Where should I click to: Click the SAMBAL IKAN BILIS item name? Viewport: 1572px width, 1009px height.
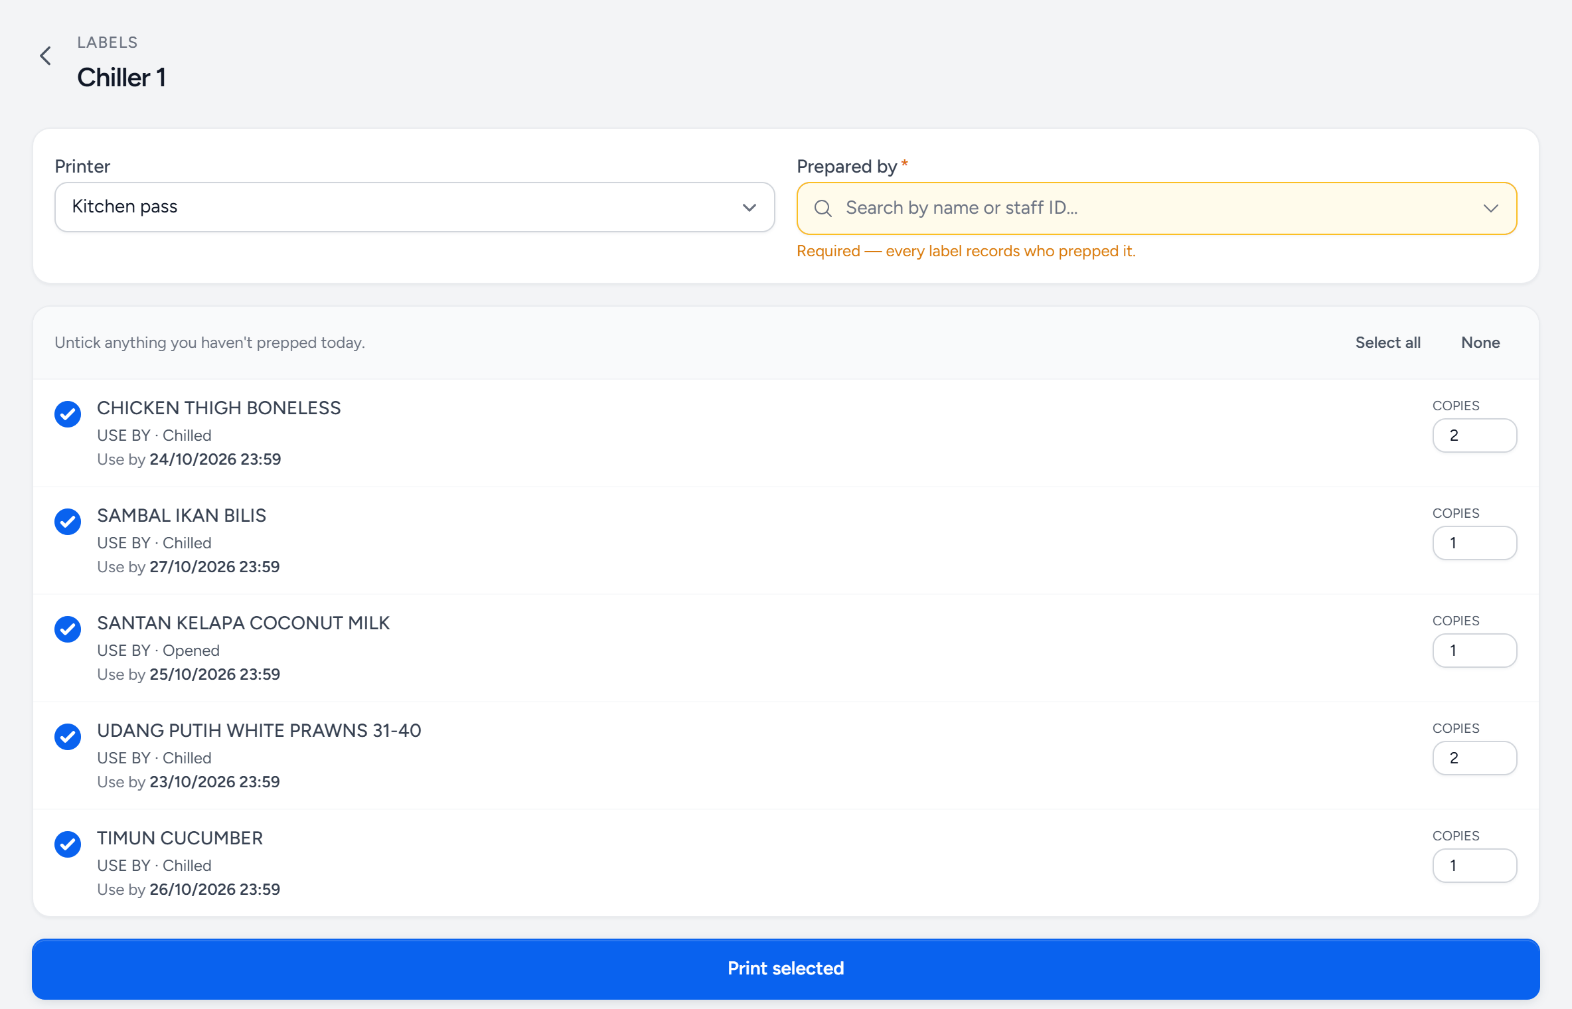pos(181,515)
